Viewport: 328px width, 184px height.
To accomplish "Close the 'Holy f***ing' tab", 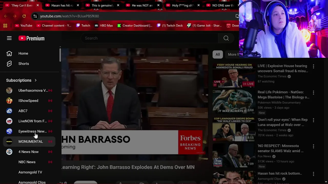I will pyautogui.click(x=199, y=5).
